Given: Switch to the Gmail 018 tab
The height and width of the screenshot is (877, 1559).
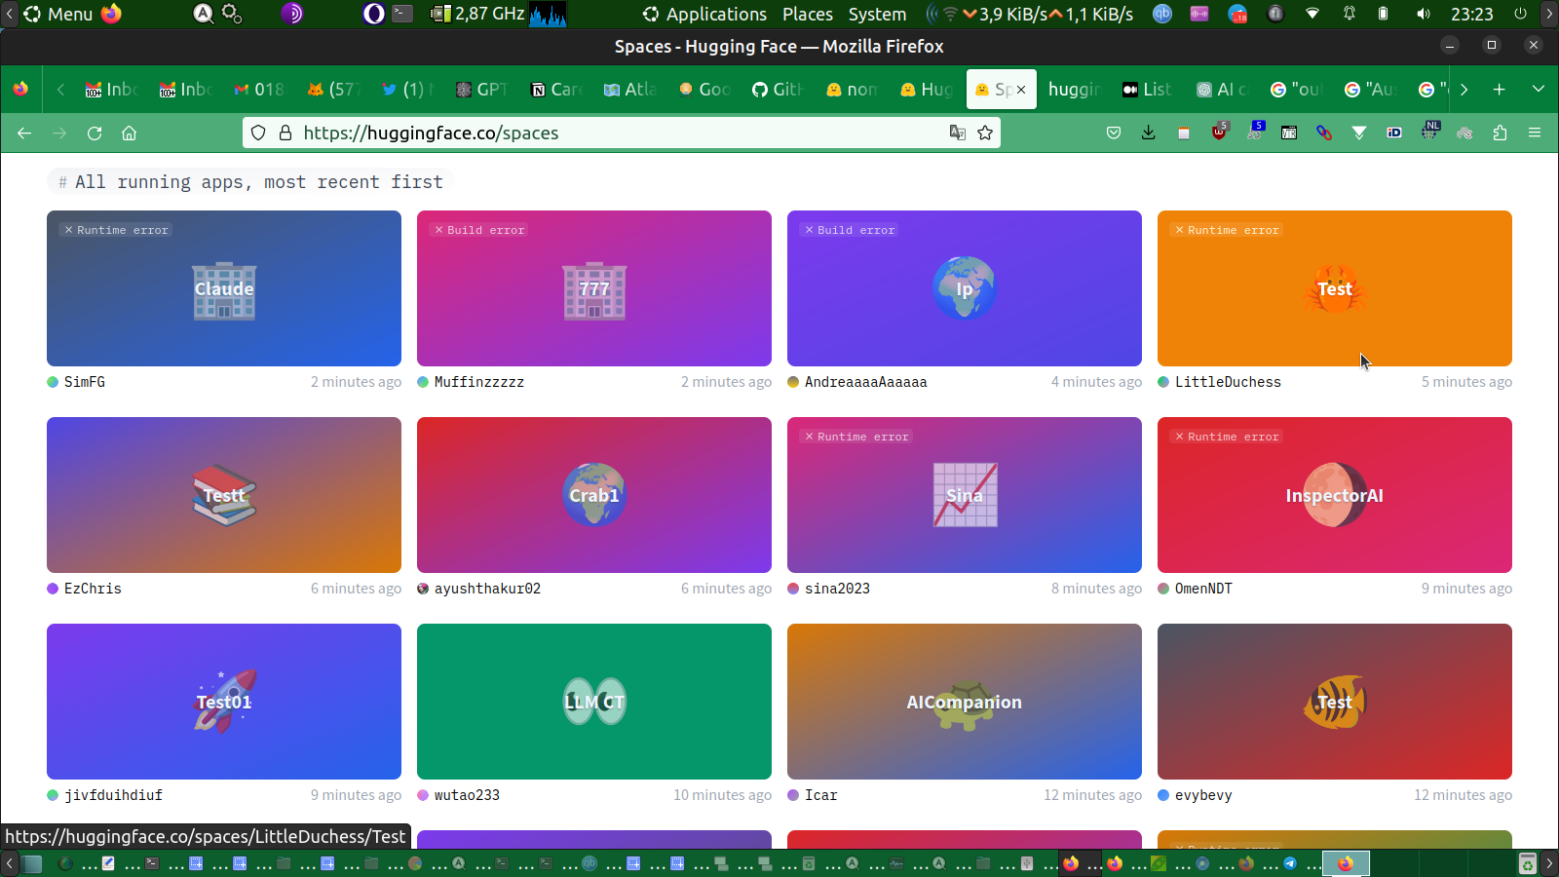Looking at the screenshot, I should point(259,90).
